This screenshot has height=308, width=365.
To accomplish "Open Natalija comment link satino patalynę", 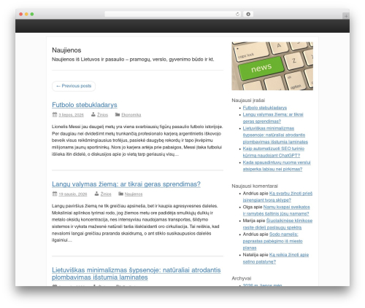I will [276, 258].
